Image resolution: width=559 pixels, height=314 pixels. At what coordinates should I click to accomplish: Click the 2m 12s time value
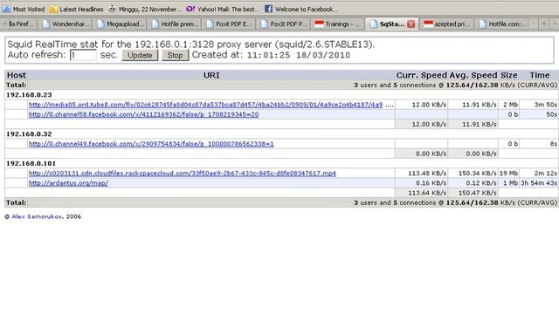(x=545, y=174)
